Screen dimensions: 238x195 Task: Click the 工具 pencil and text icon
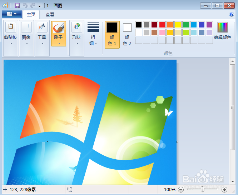tap(42, 27)
